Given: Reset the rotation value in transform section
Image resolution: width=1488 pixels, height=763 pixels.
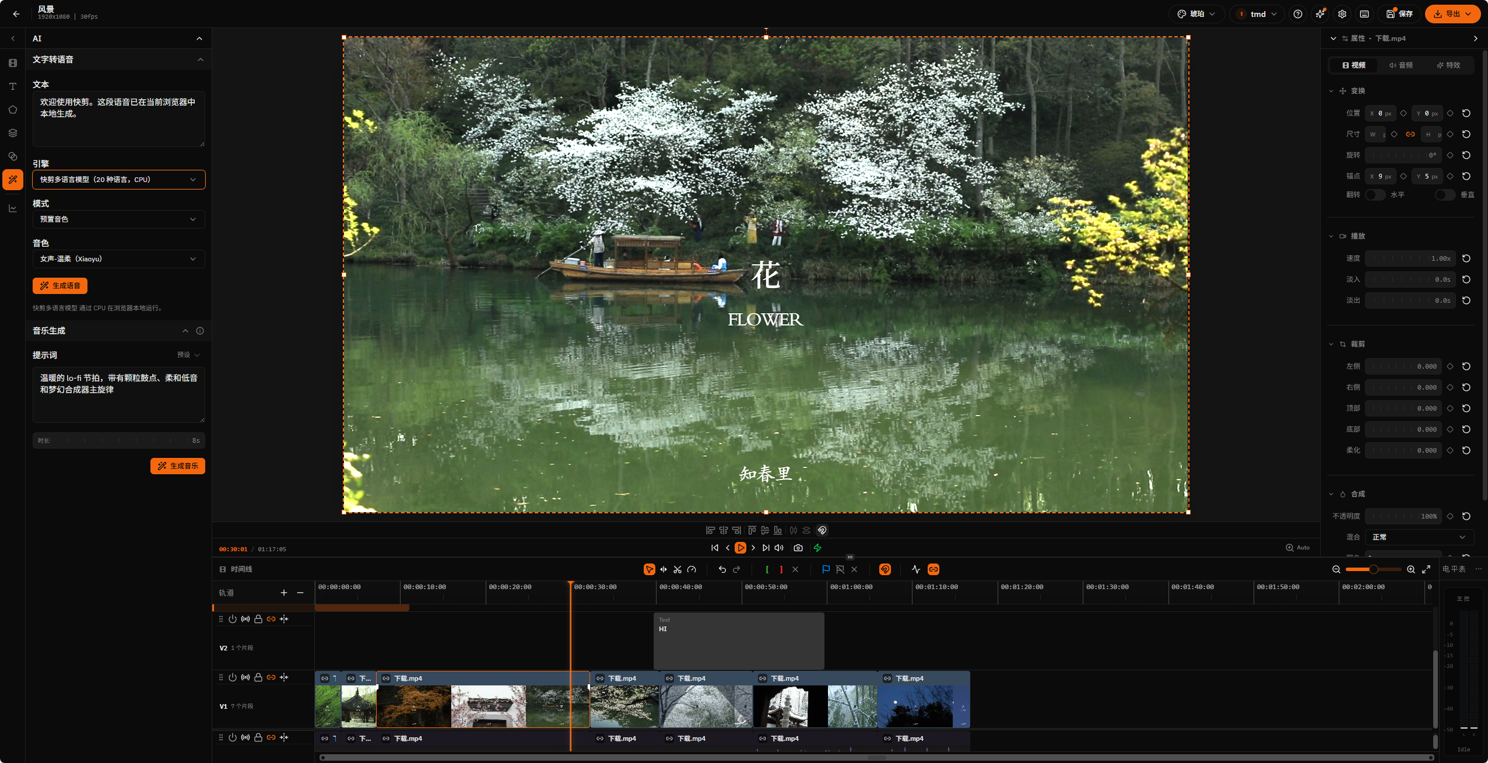Looking at the screenshot, I should pyautogui.click(x=1466, y=155).
